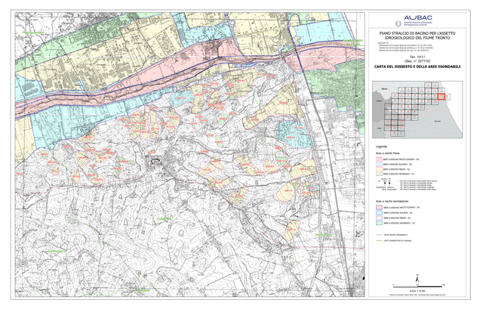Select the frana R3 cyan legend swatch

379,165
